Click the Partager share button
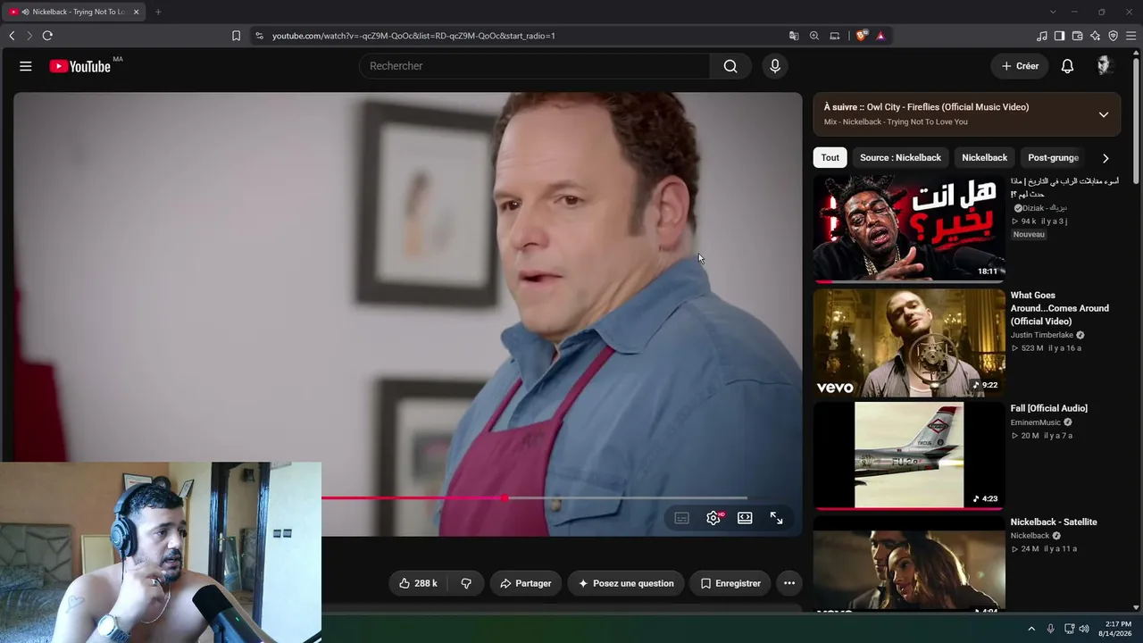The image size is (1143, 643). [526, 583]
